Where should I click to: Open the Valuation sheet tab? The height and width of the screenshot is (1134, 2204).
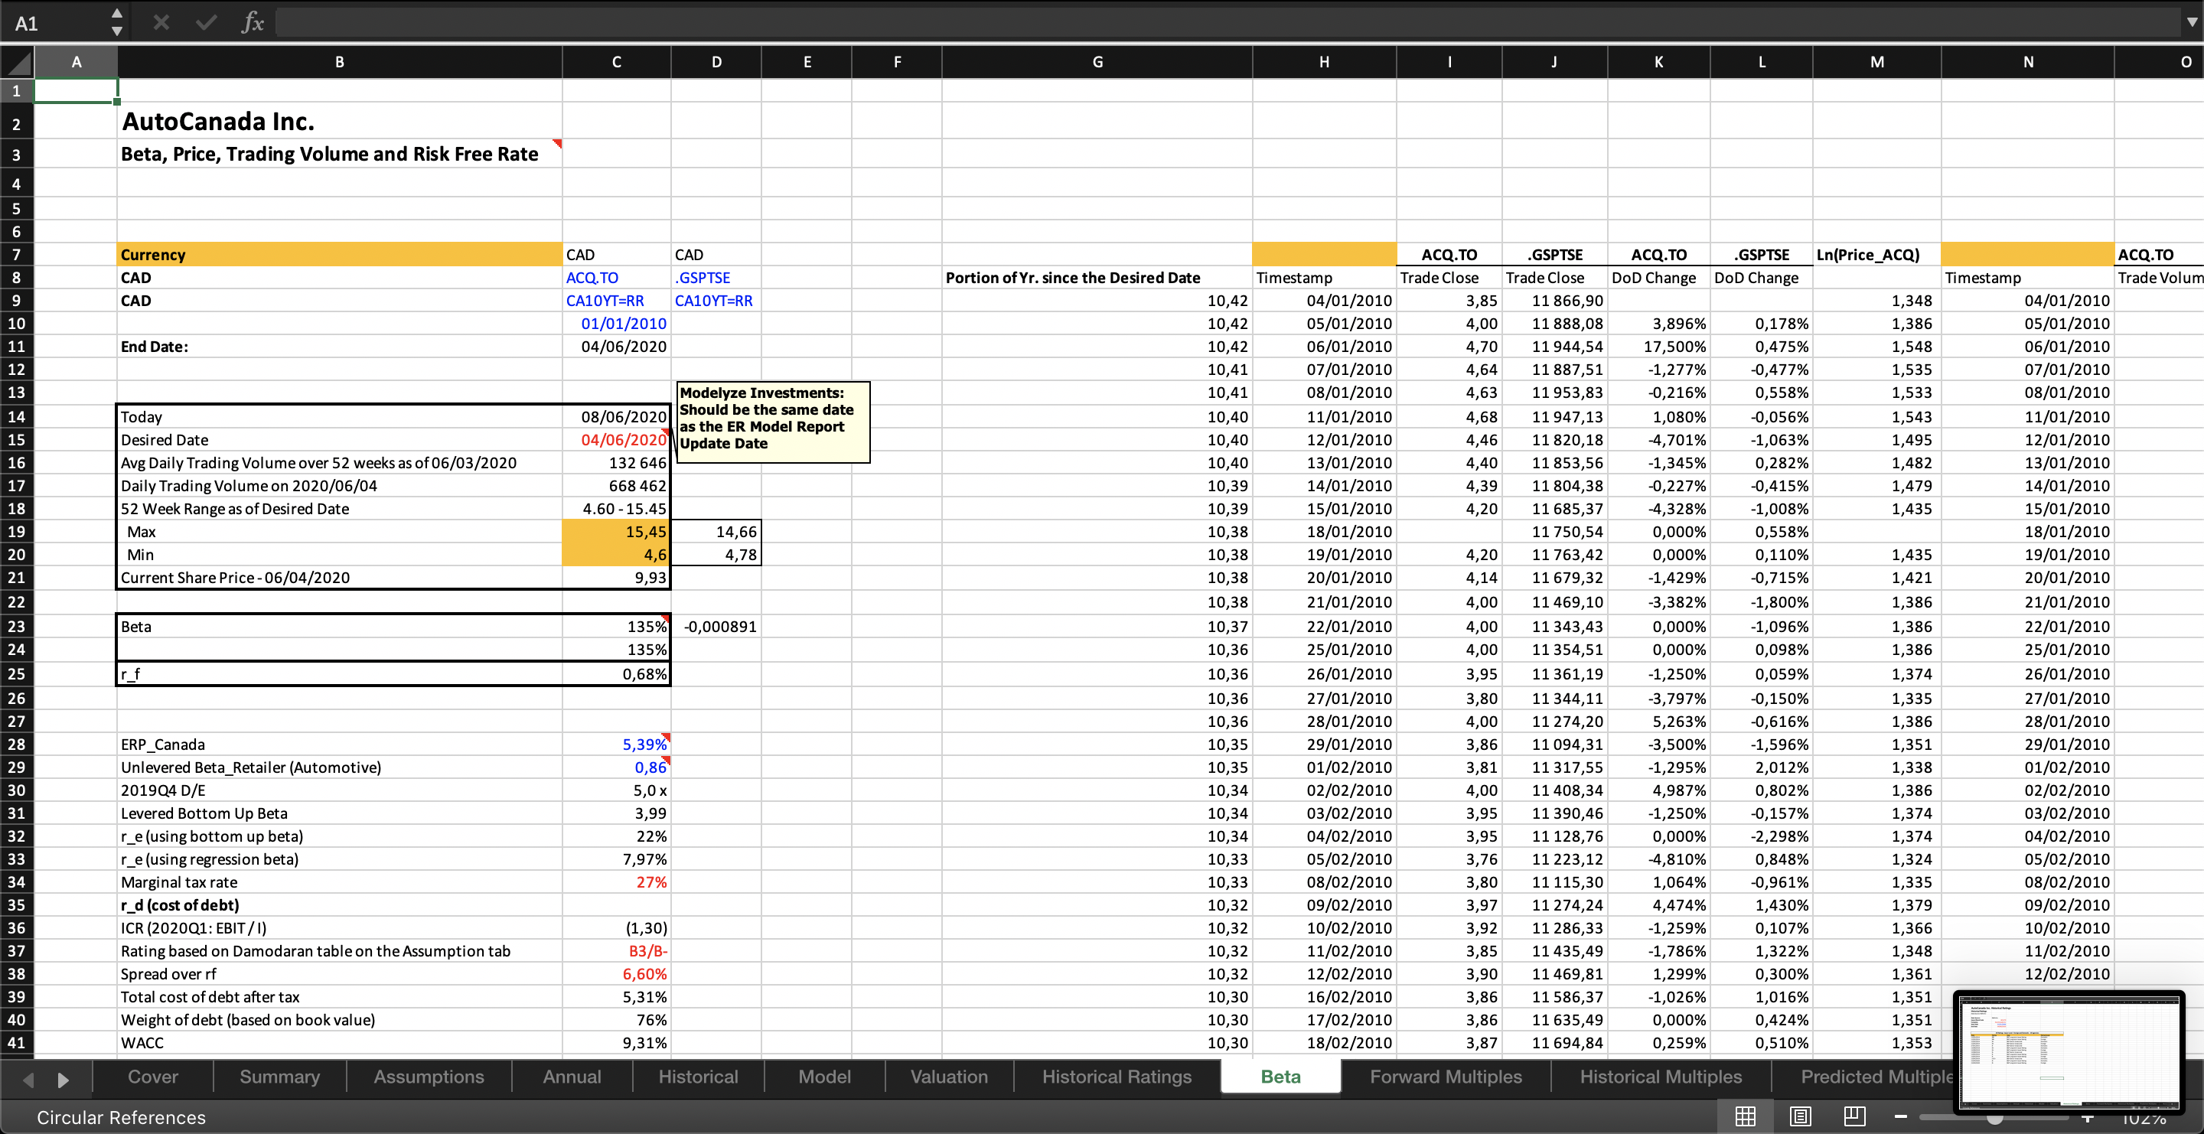[949, 1077]
